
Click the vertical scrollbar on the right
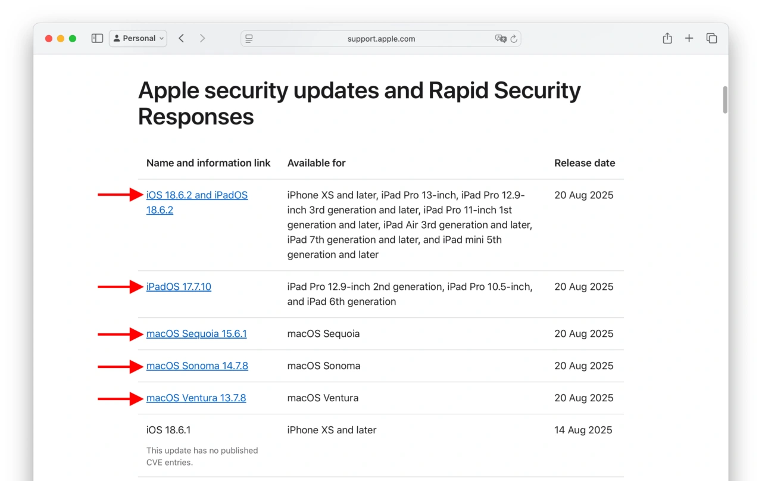coord(724,101)
